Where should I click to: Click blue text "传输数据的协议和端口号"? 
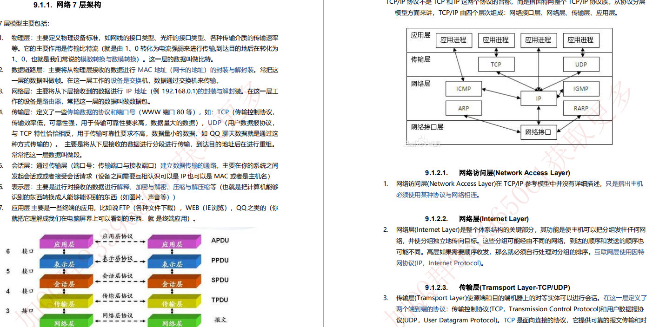(x=101, y=112)
